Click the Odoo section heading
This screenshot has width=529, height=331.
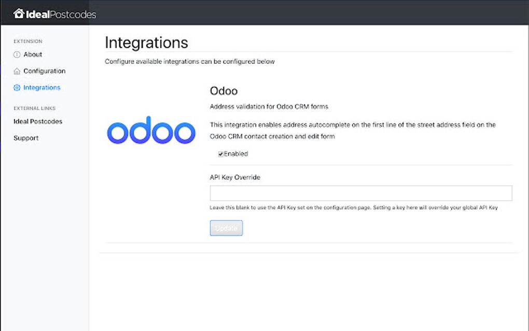pos(224,91)
